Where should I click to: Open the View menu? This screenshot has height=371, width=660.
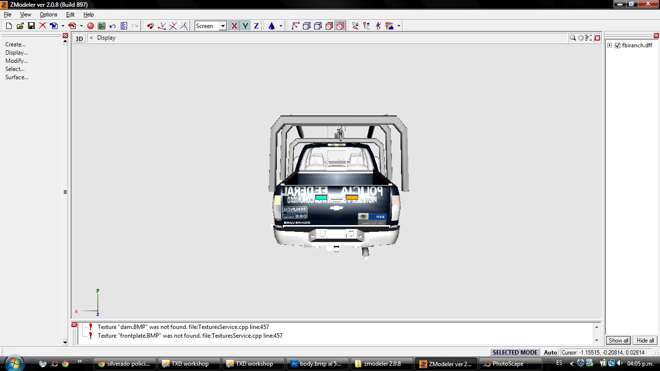point(26,14)
